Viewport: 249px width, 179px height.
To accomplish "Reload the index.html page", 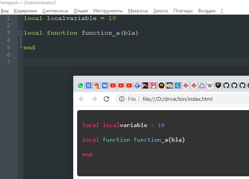I will pos(106,99).
